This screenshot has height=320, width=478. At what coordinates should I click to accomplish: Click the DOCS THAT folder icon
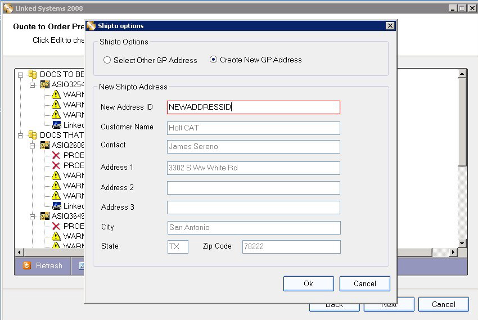tap(33, 135)
